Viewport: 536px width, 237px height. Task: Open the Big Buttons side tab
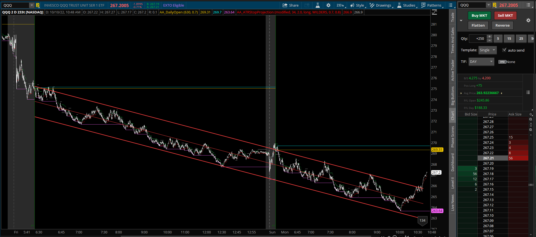pos(452,96)
